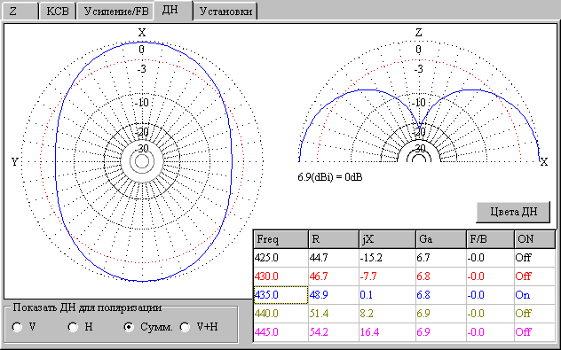Viewport: 561px width, 350px height.
Task: Turn off the 435.0 blue pattern
Action: click(x=534, y=295)
